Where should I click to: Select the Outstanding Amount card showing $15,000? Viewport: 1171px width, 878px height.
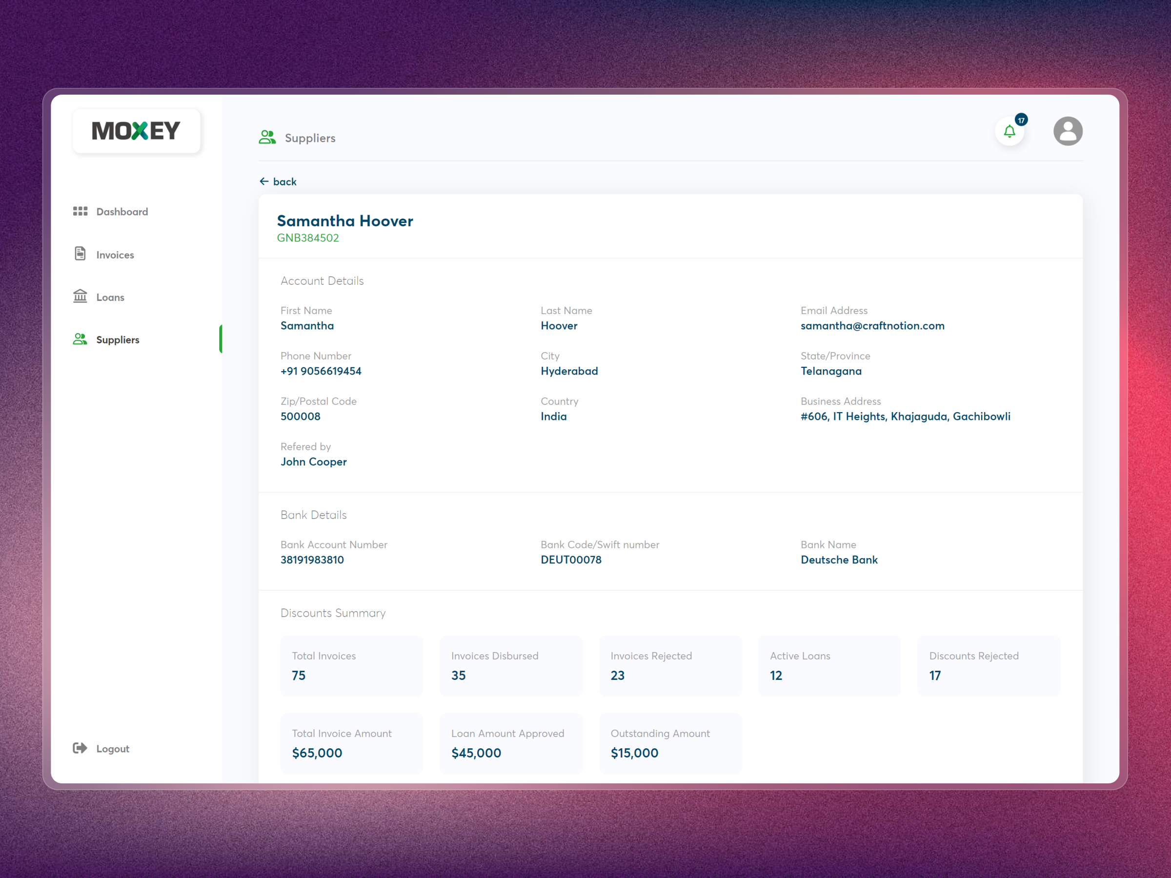point(670,743)
